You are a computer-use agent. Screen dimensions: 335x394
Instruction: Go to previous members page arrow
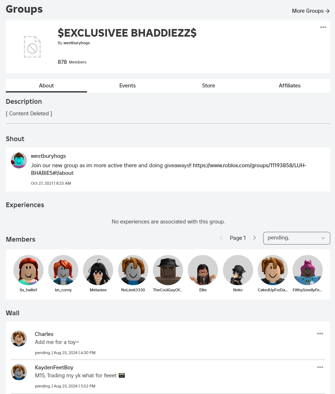click(221, 238)
